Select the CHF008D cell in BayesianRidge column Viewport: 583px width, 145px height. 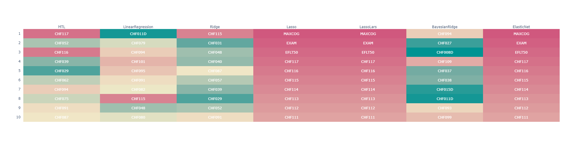[445, 52]
